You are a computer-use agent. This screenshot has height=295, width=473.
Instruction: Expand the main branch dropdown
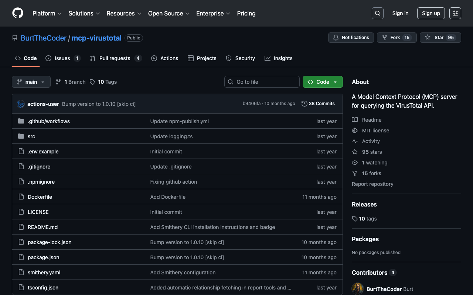31,82
